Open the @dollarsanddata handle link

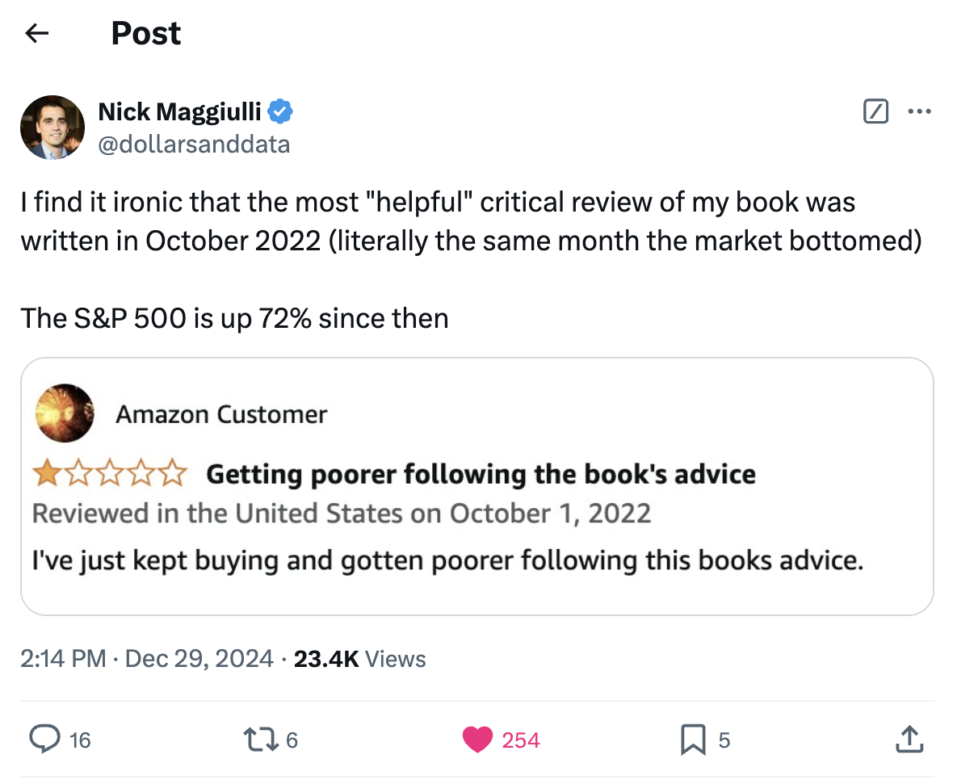(x=194, y=144)
